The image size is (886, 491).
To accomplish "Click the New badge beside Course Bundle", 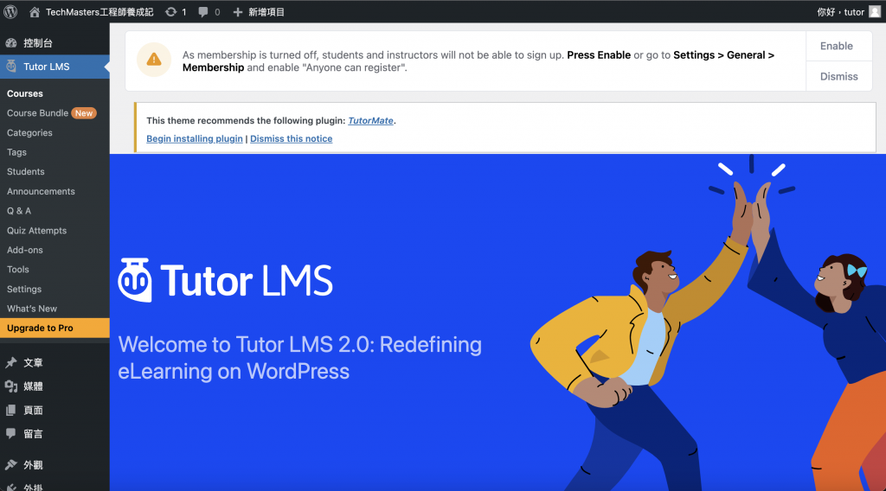I will coord(84,113).
